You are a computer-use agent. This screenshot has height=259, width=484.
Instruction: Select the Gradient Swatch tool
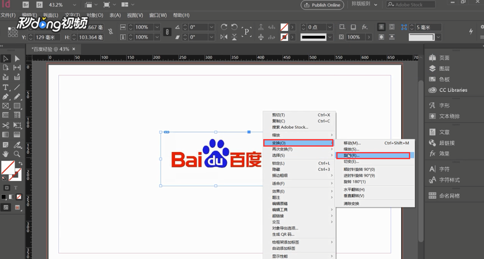[x=5, y=135]
